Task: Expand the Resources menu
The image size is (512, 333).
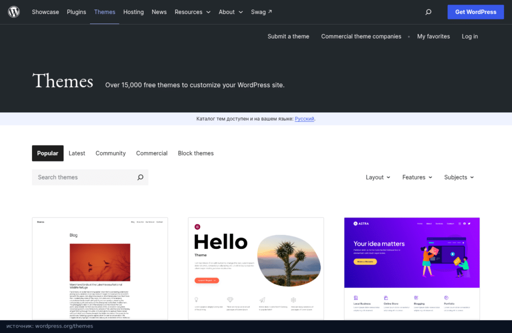Action: tap(192, 12)
